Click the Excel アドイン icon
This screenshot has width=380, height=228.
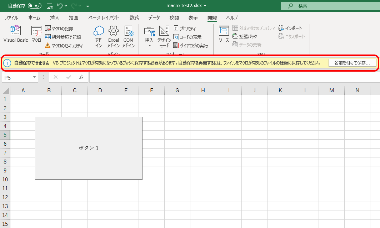click(113, 36)
